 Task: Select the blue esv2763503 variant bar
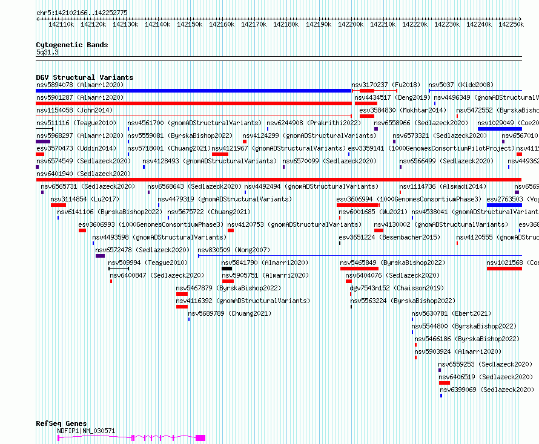tap(504, 205)
